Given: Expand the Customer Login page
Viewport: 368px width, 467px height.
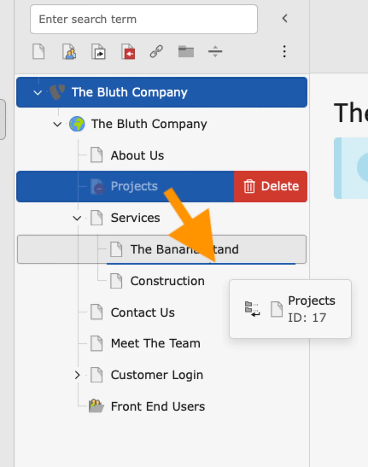Looking at the screenshot, I should tap(77, 375).
